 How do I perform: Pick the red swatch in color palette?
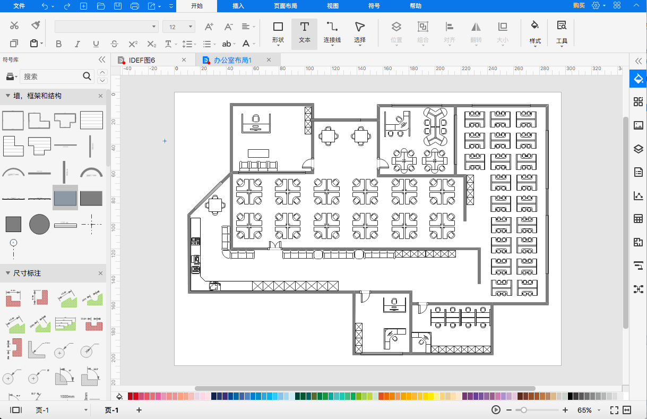(x=137, y=396)
